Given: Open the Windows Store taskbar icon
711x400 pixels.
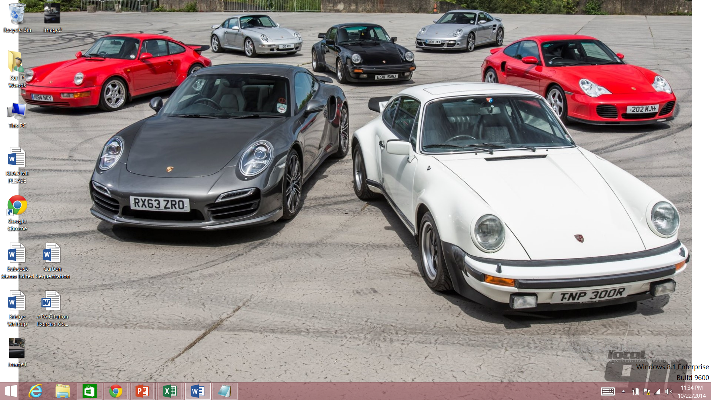Looking at the screenshot, I should click(89, 391).
